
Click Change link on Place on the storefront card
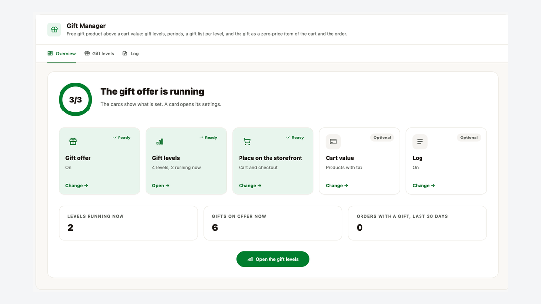tap(250, 186)
